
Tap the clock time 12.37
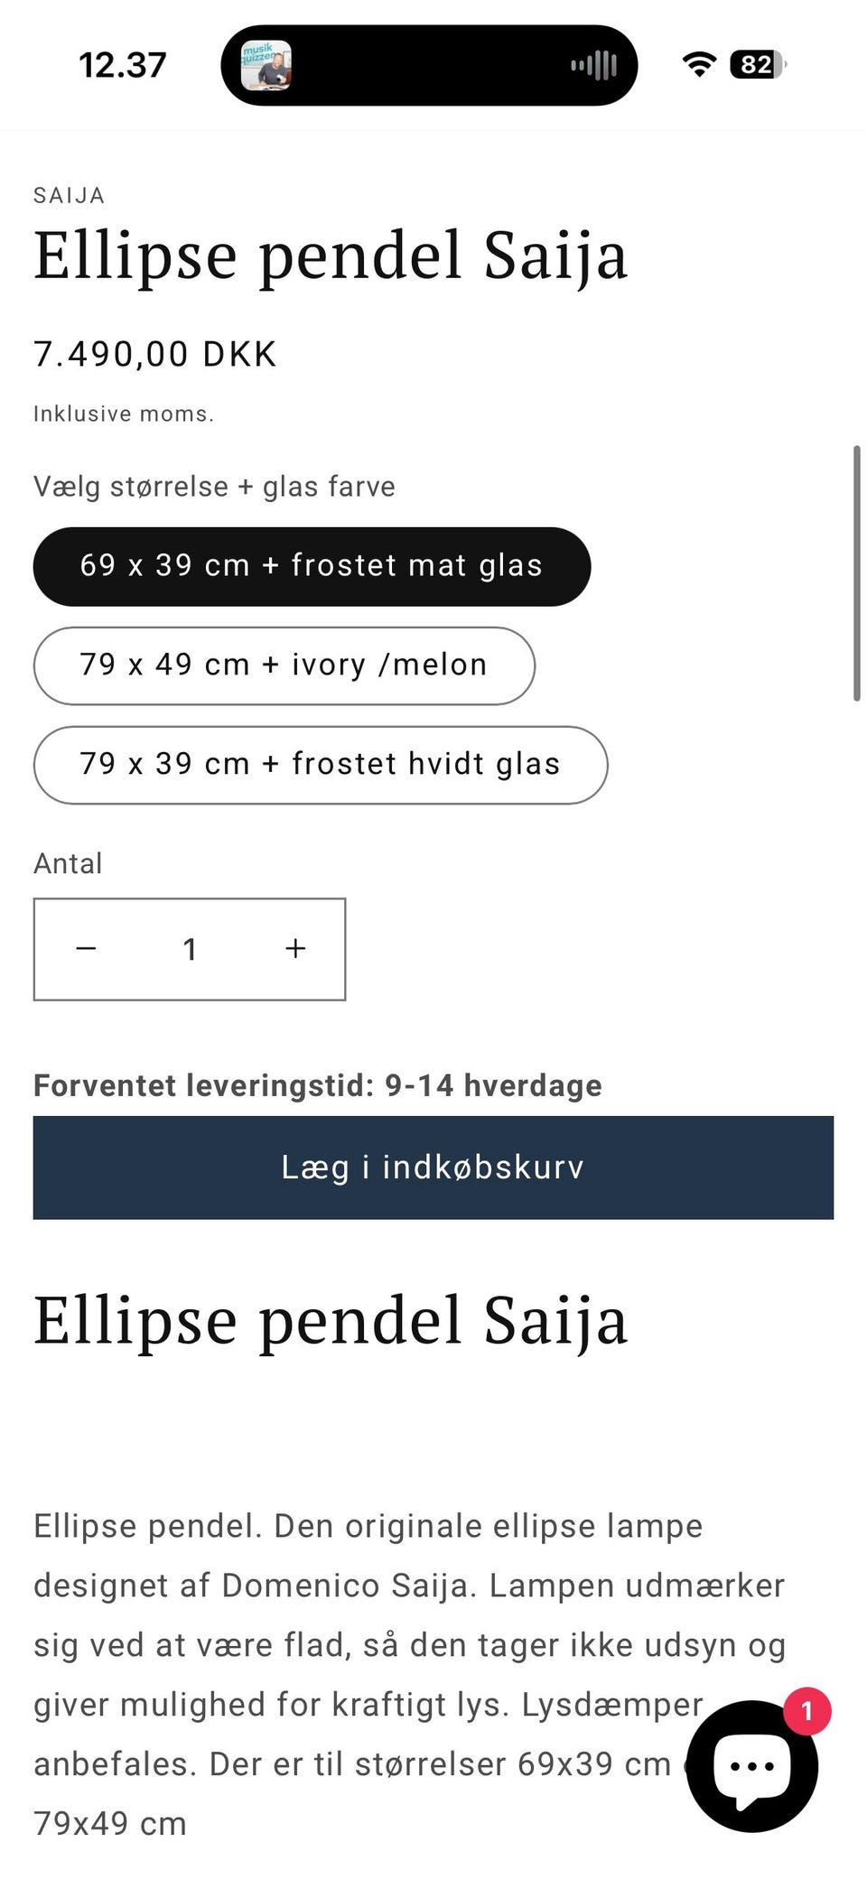tap(123, 65)
